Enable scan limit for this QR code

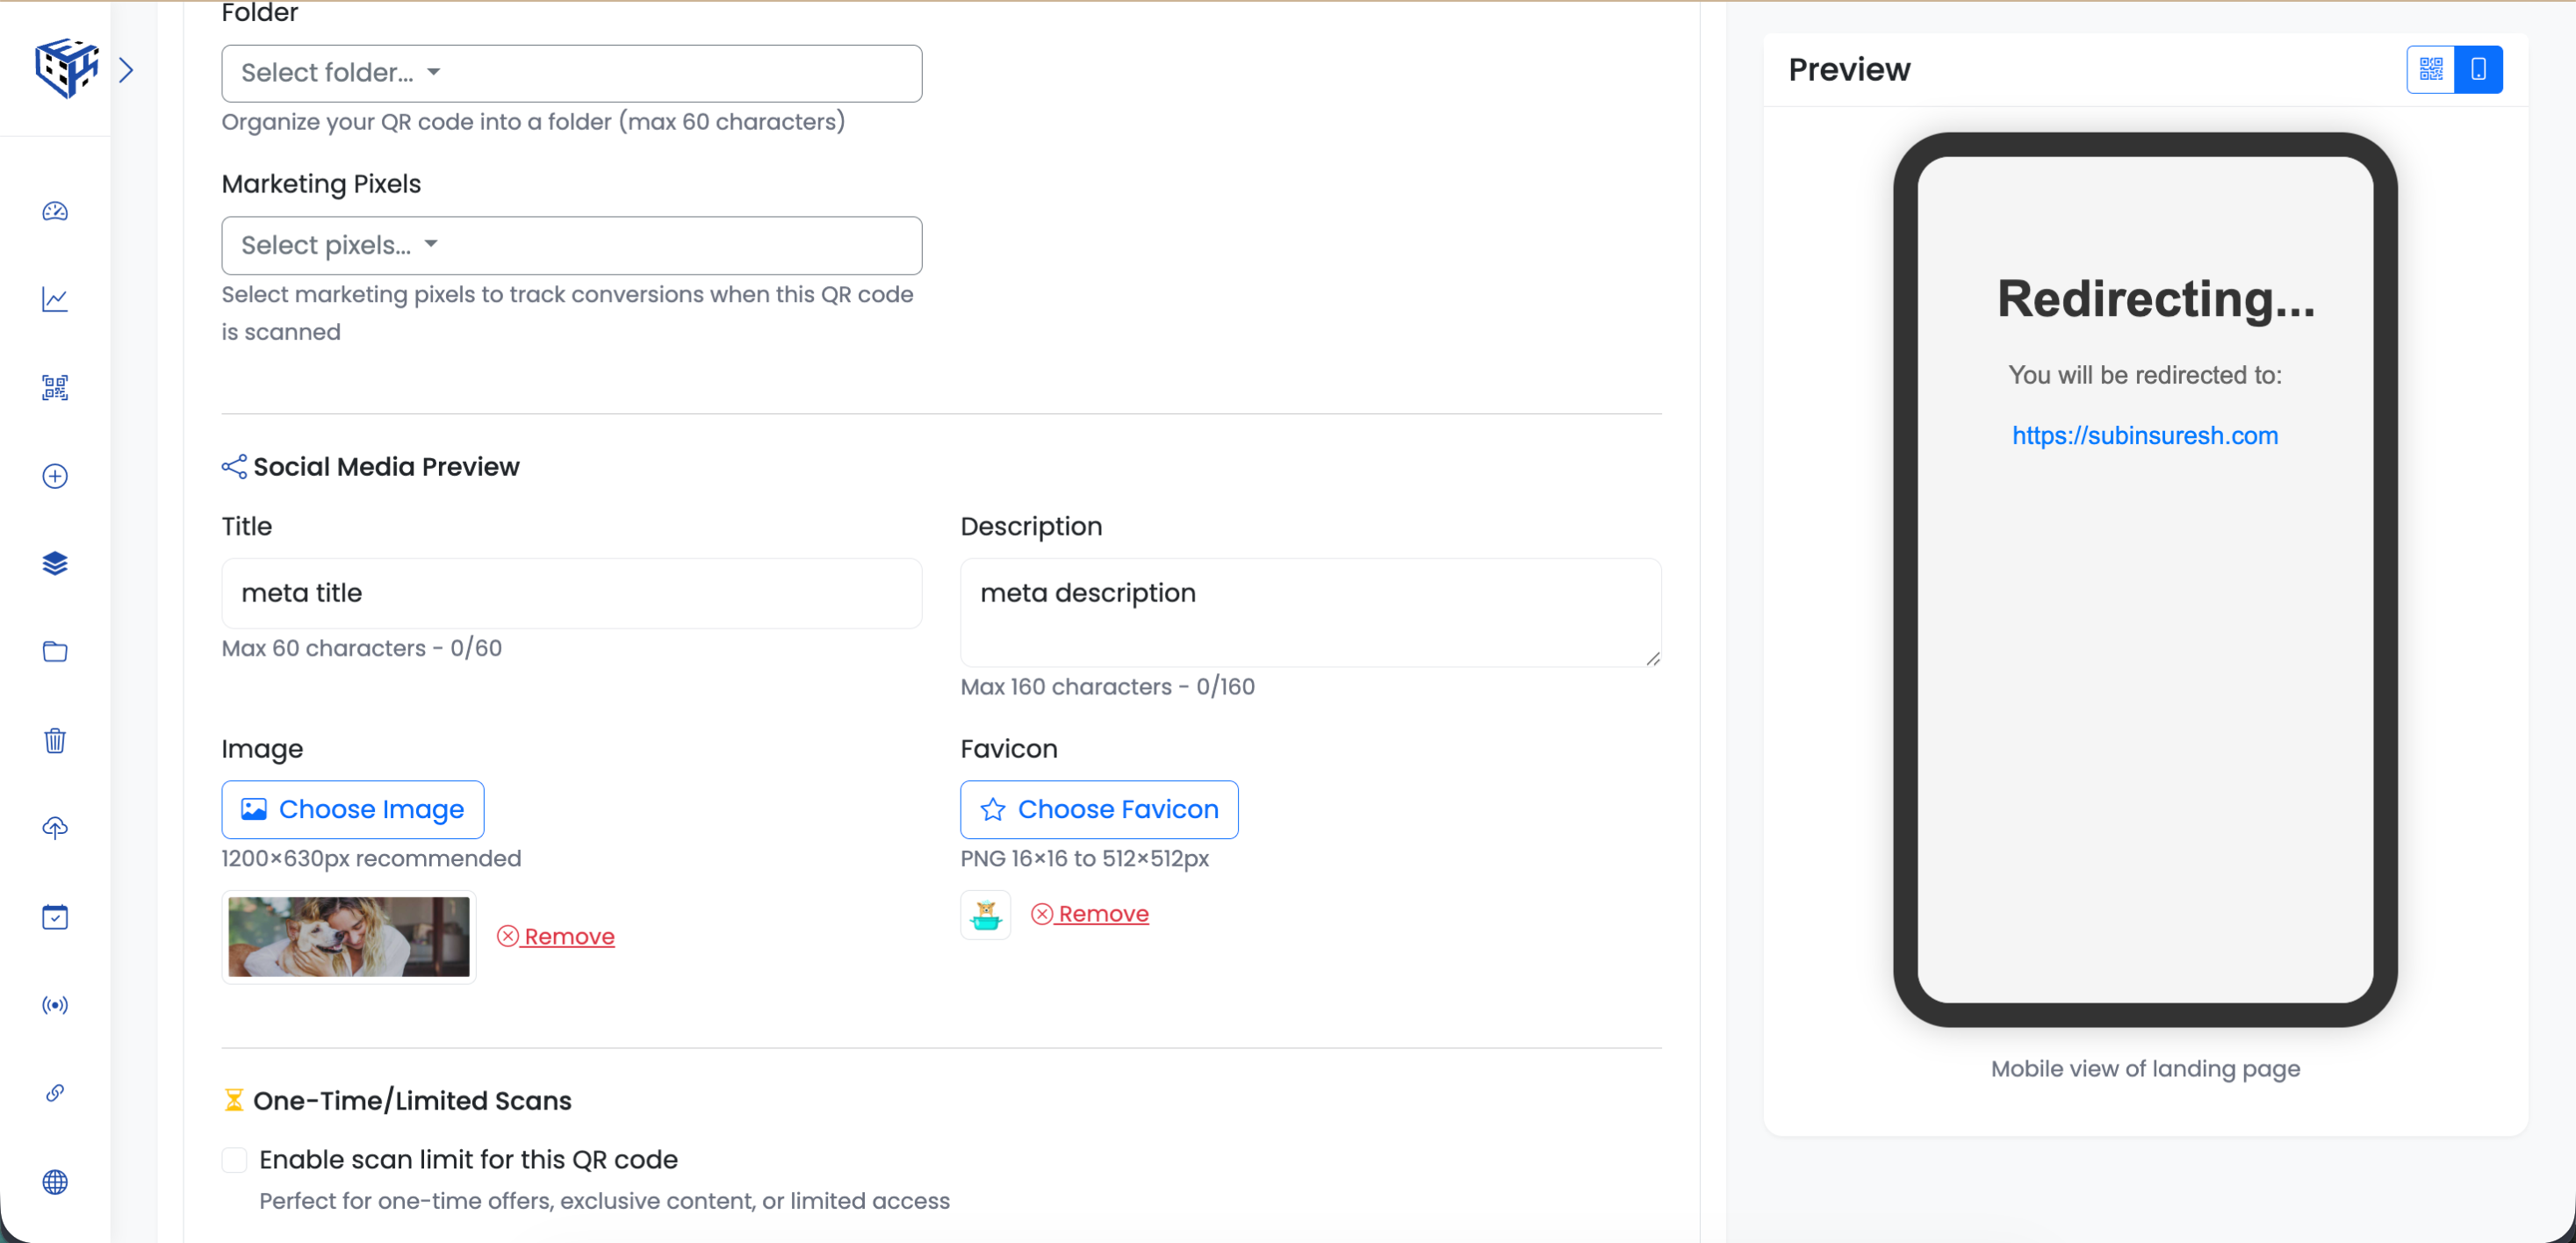[236, 1159]
